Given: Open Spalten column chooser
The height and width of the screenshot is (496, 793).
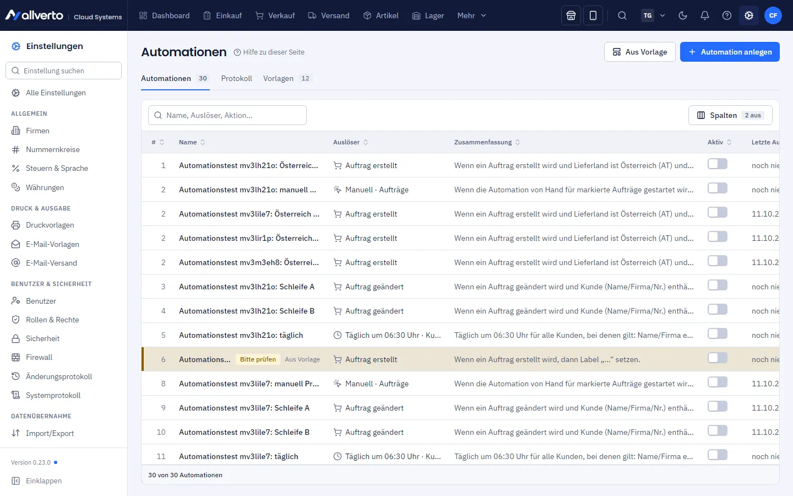Looking at the screenshot, I should 730,115.
